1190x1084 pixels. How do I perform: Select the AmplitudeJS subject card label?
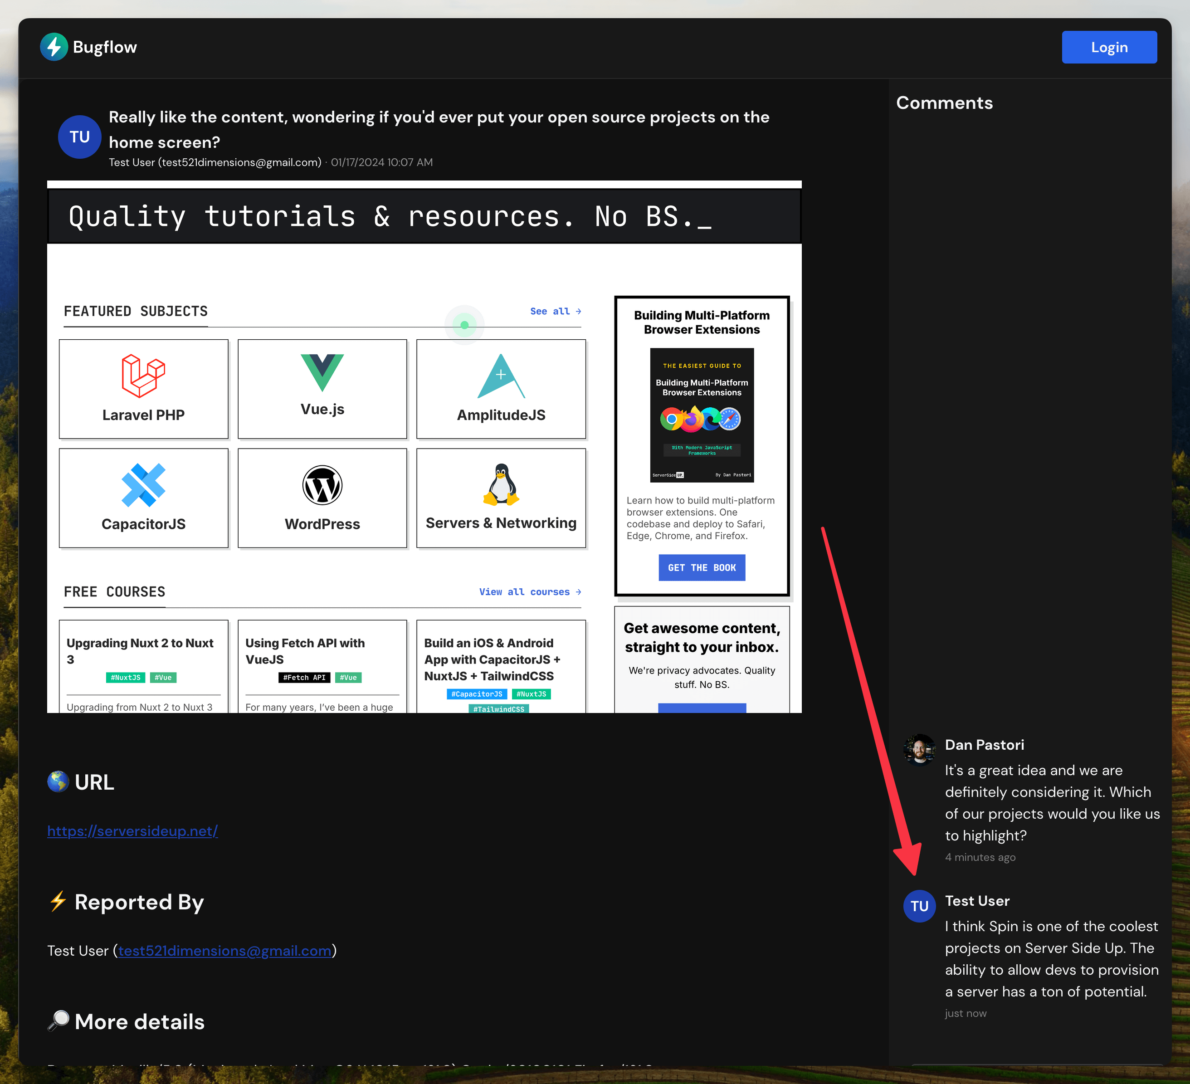point(501,415)
